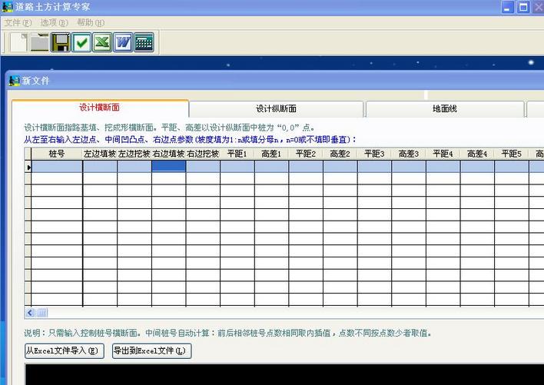
Task: Maximize the main application window
Action: click(523, 7)
